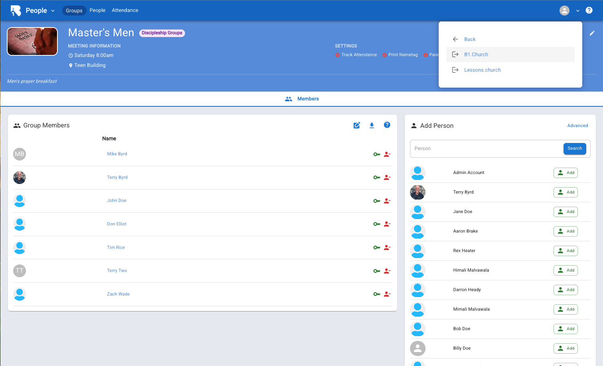Open Advanced person search link
The width and height of the screenshot is (603, 366).
click(x=577, y=125)
